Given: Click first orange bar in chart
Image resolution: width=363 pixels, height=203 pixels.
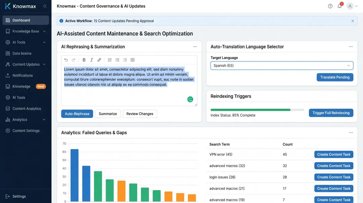Looking at the screenshot, I should click(x=121, y=191).
